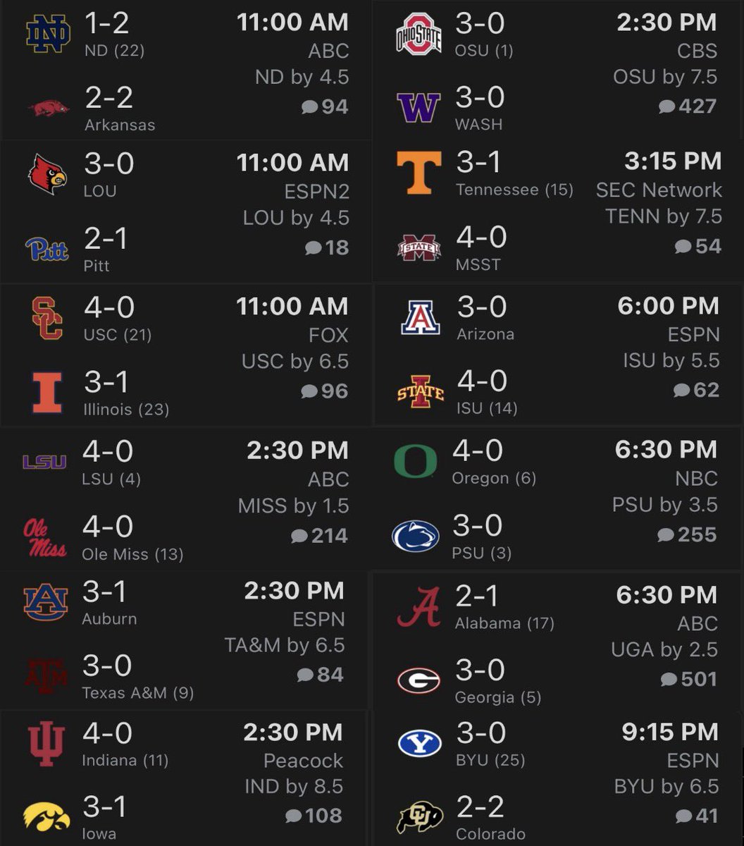Tap the Peacock broadcast label
The width and height of the screenshot is (744, 846).
[303, 761]
